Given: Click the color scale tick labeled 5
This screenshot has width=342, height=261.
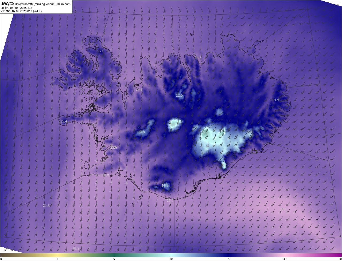Looking at the screenshot, I should click(x=114, y=259).
